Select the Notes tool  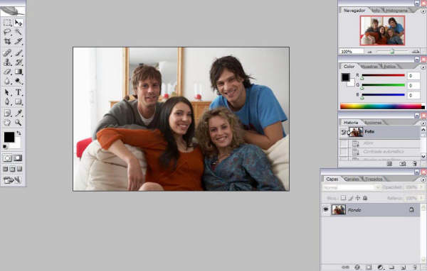click(x=7, y=113)
